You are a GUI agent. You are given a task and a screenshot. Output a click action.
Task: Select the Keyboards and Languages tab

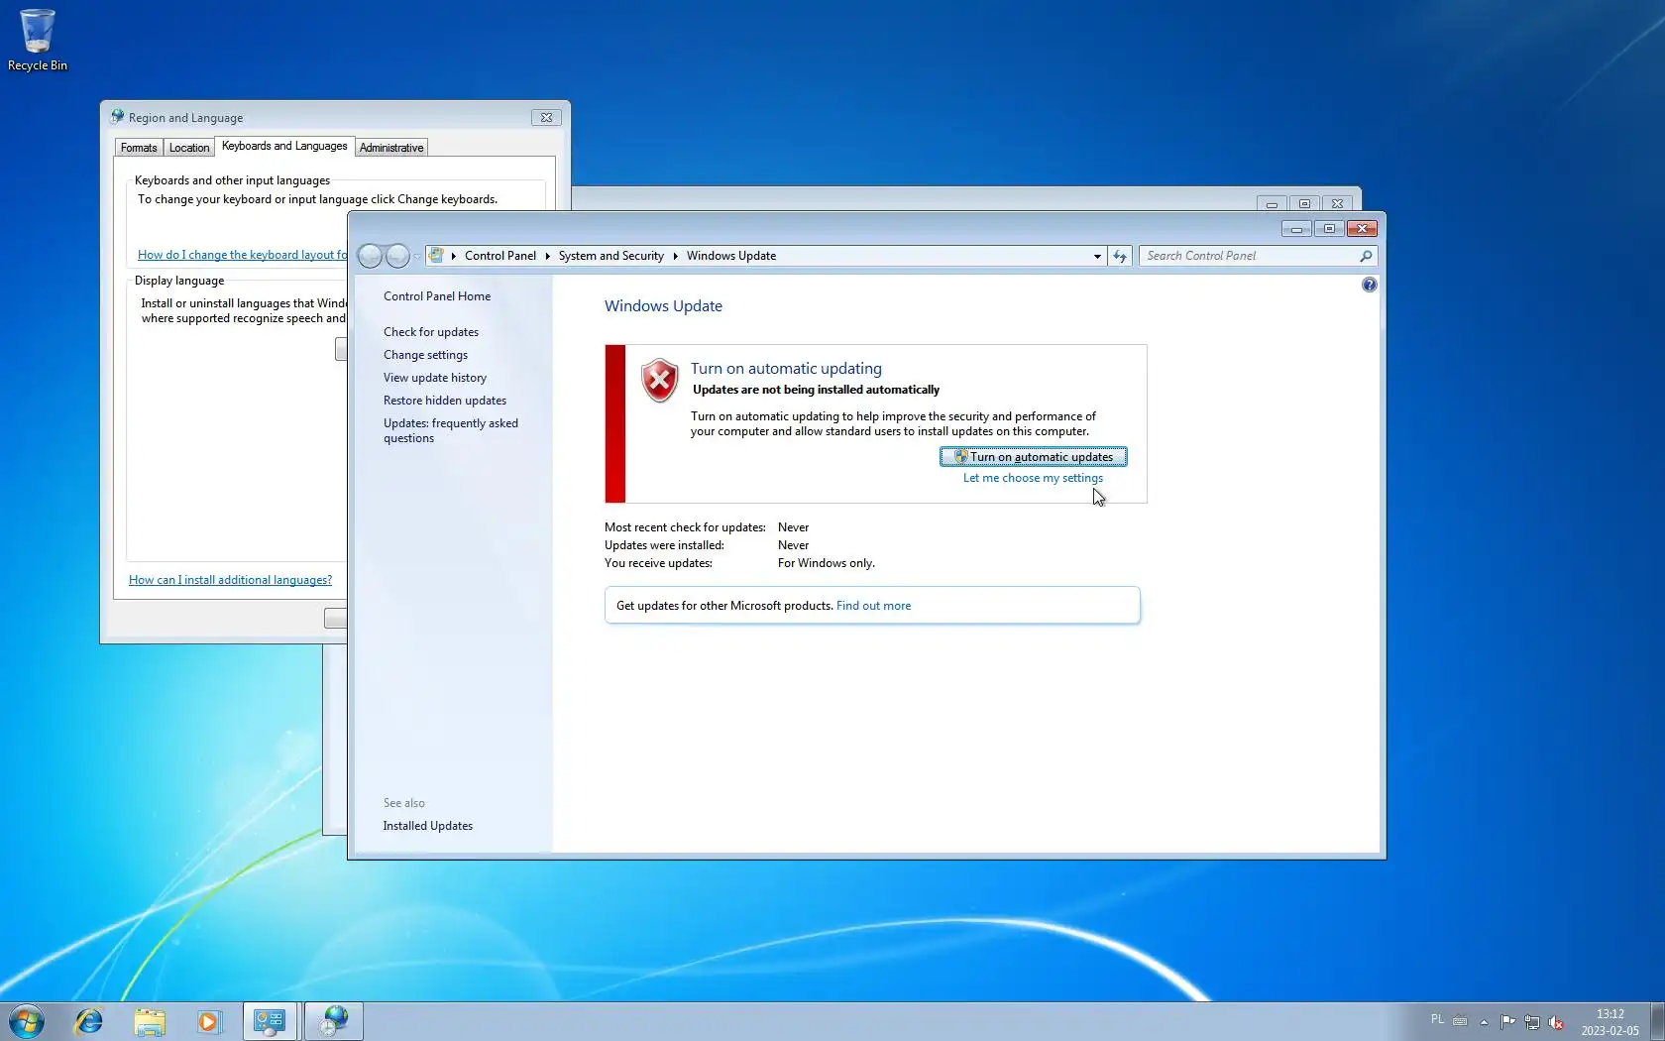(284, 146)
